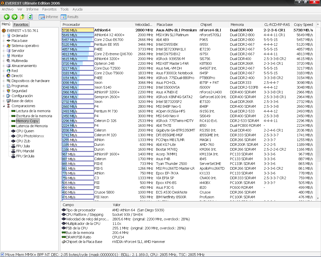Open the Ver menu
The width and height of the screenshot is (321, 257).
[20, 9]
